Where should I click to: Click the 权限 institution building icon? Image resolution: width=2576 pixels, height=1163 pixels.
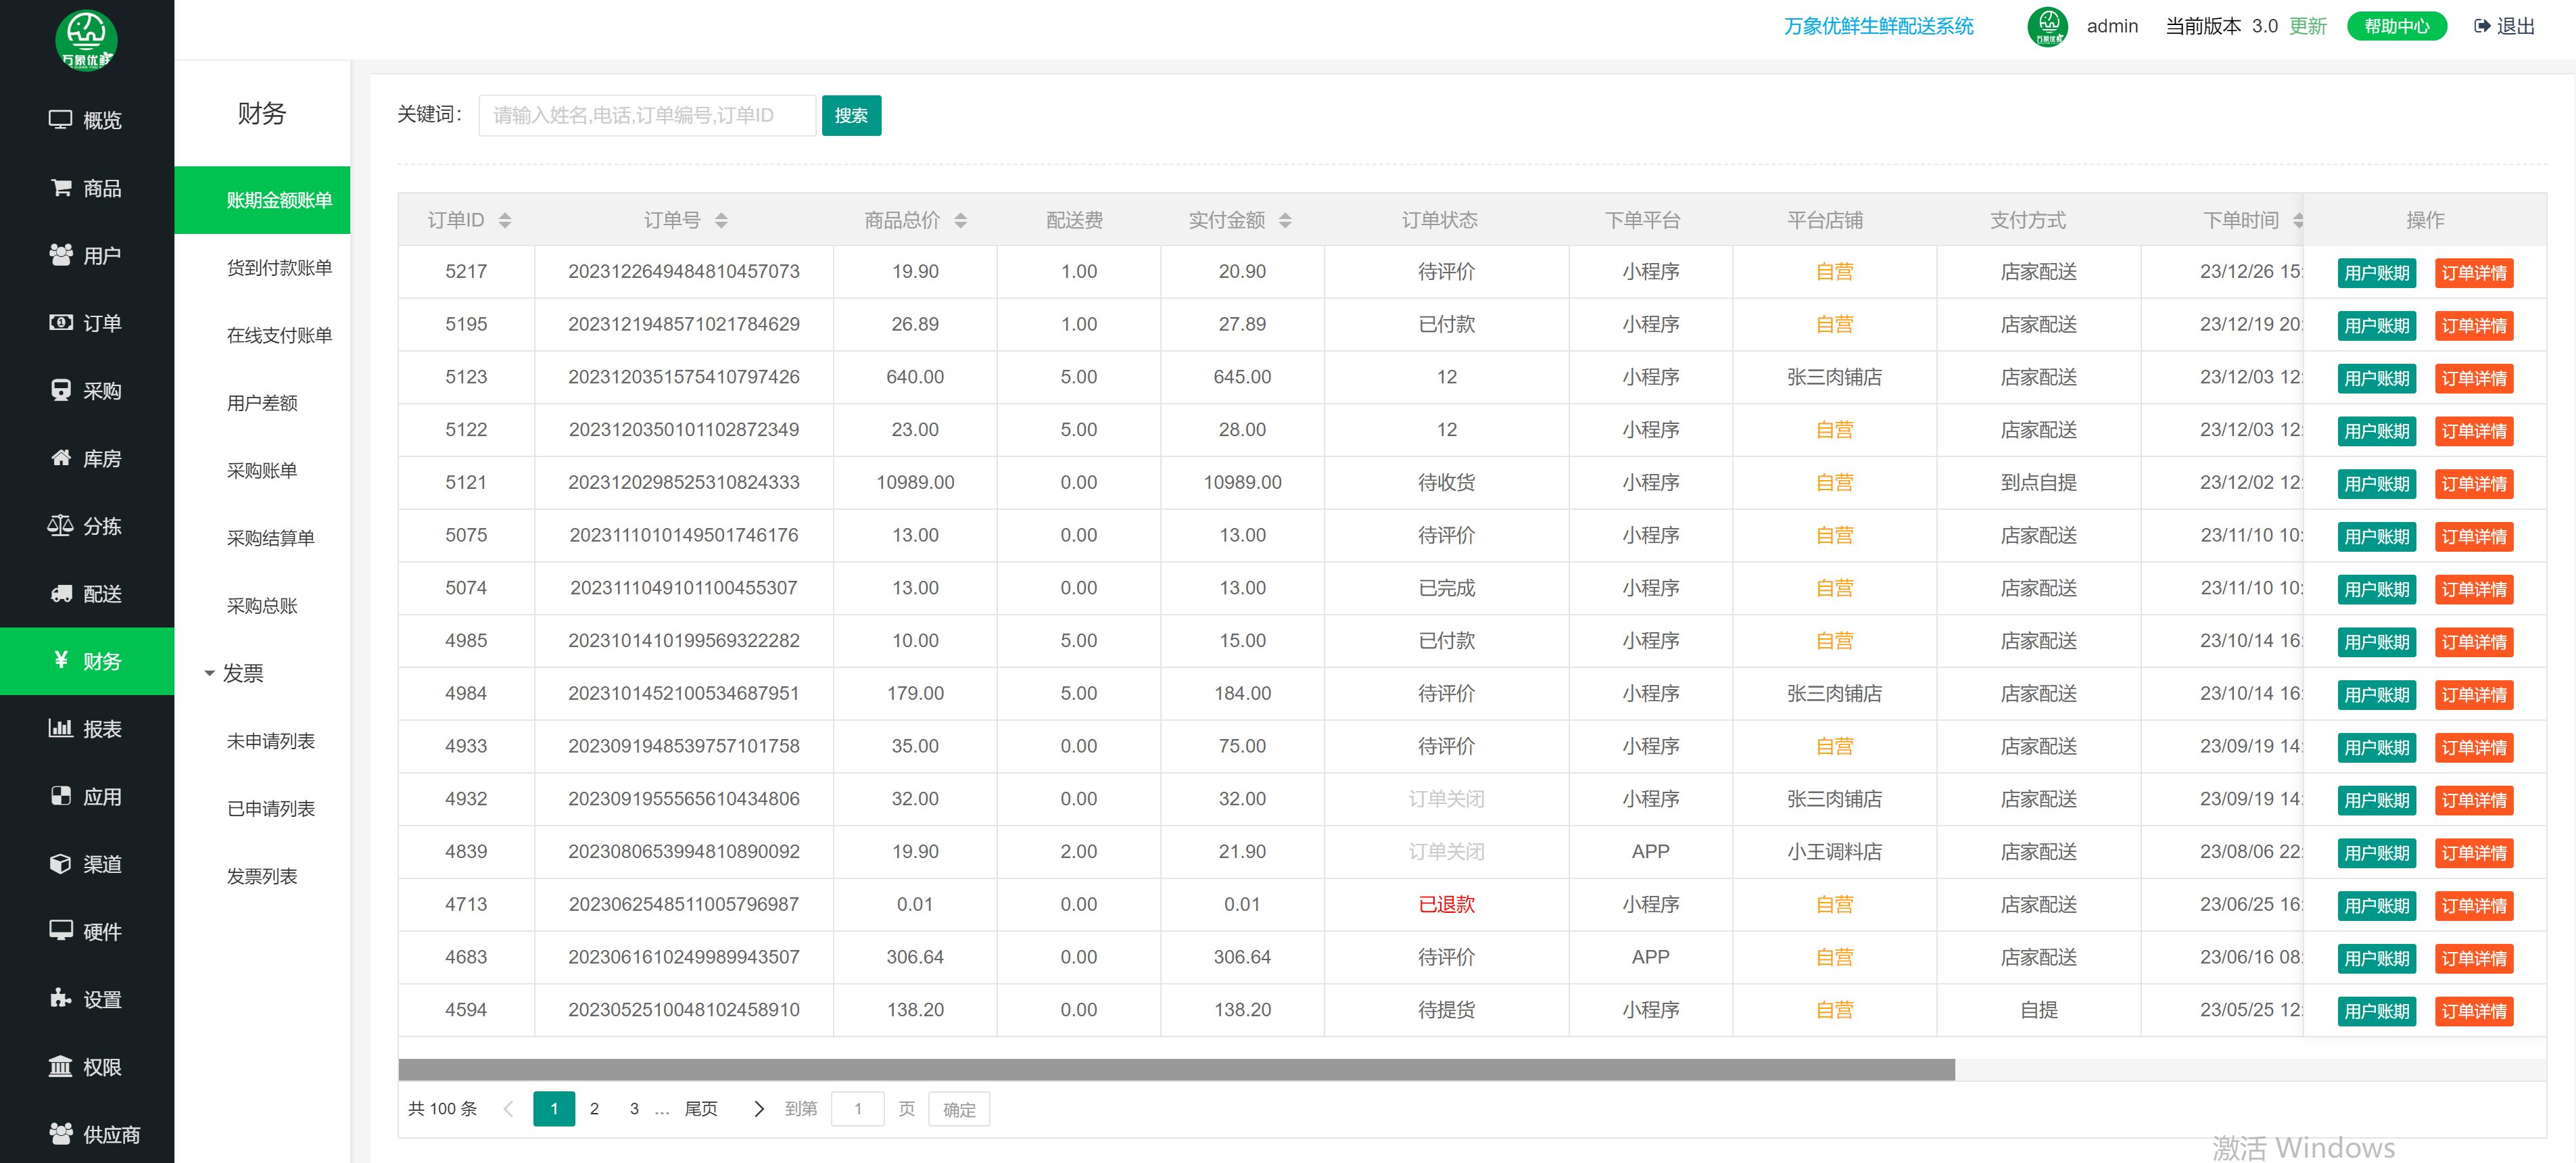tap(60, 1066)
